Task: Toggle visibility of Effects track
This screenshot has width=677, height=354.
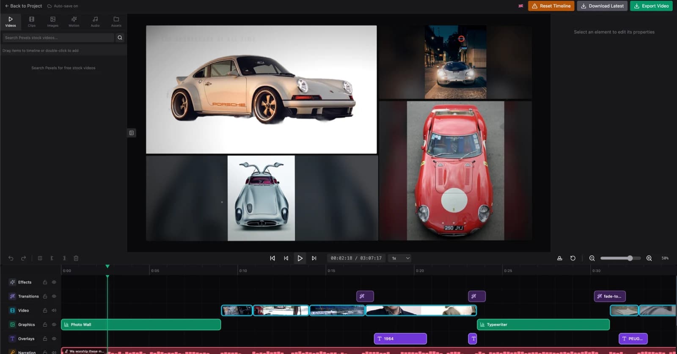Action: [x=54, y=282]
